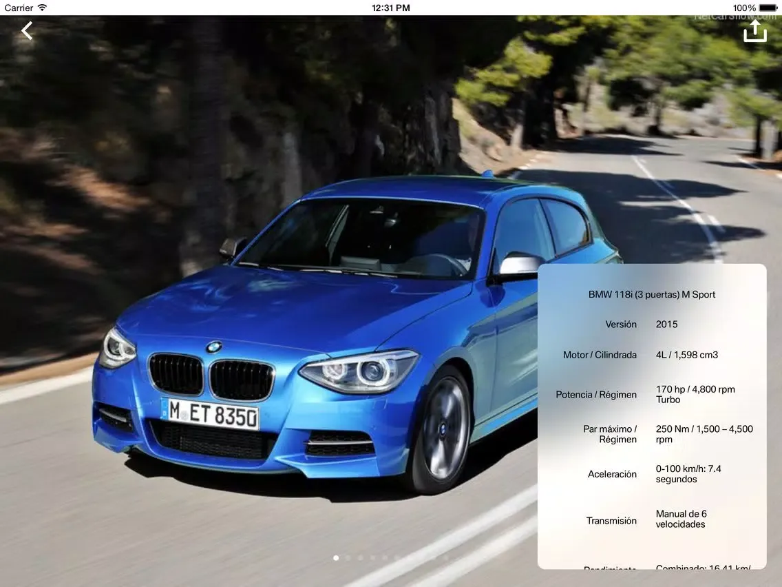Image resolution: width=782 pixels, height=587 pixels.
Task: Open the share sheet icon
Action: click(754, 30)
